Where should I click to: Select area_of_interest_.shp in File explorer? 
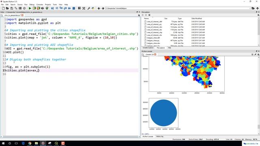[154, 32]
